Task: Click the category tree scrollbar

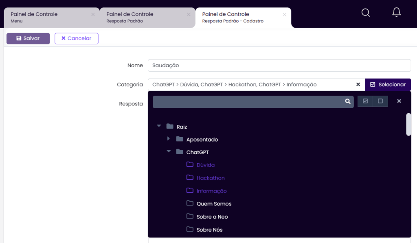Action: (x=408, y=125)
